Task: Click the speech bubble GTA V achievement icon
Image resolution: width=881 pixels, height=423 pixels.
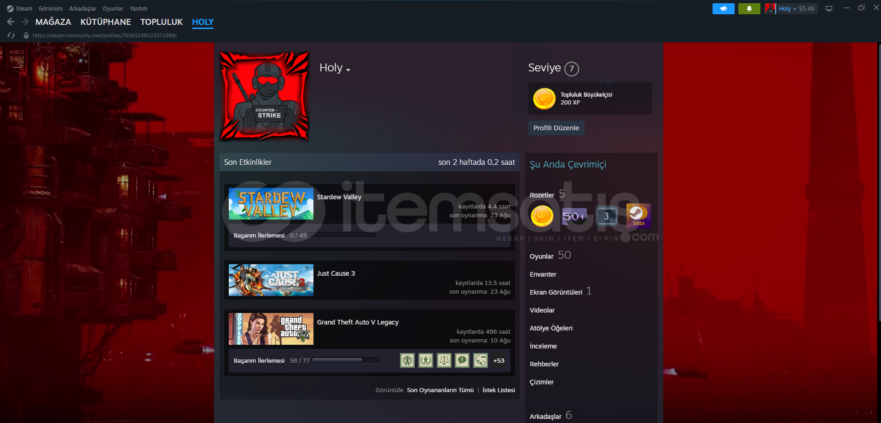Action: coord(462,360)
